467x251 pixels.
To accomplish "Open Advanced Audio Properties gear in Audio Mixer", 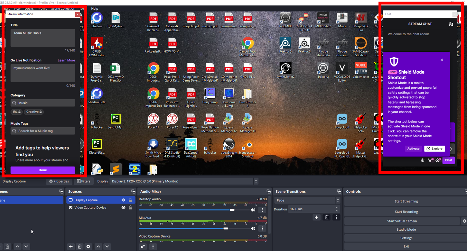I will [x=143, y=247].
